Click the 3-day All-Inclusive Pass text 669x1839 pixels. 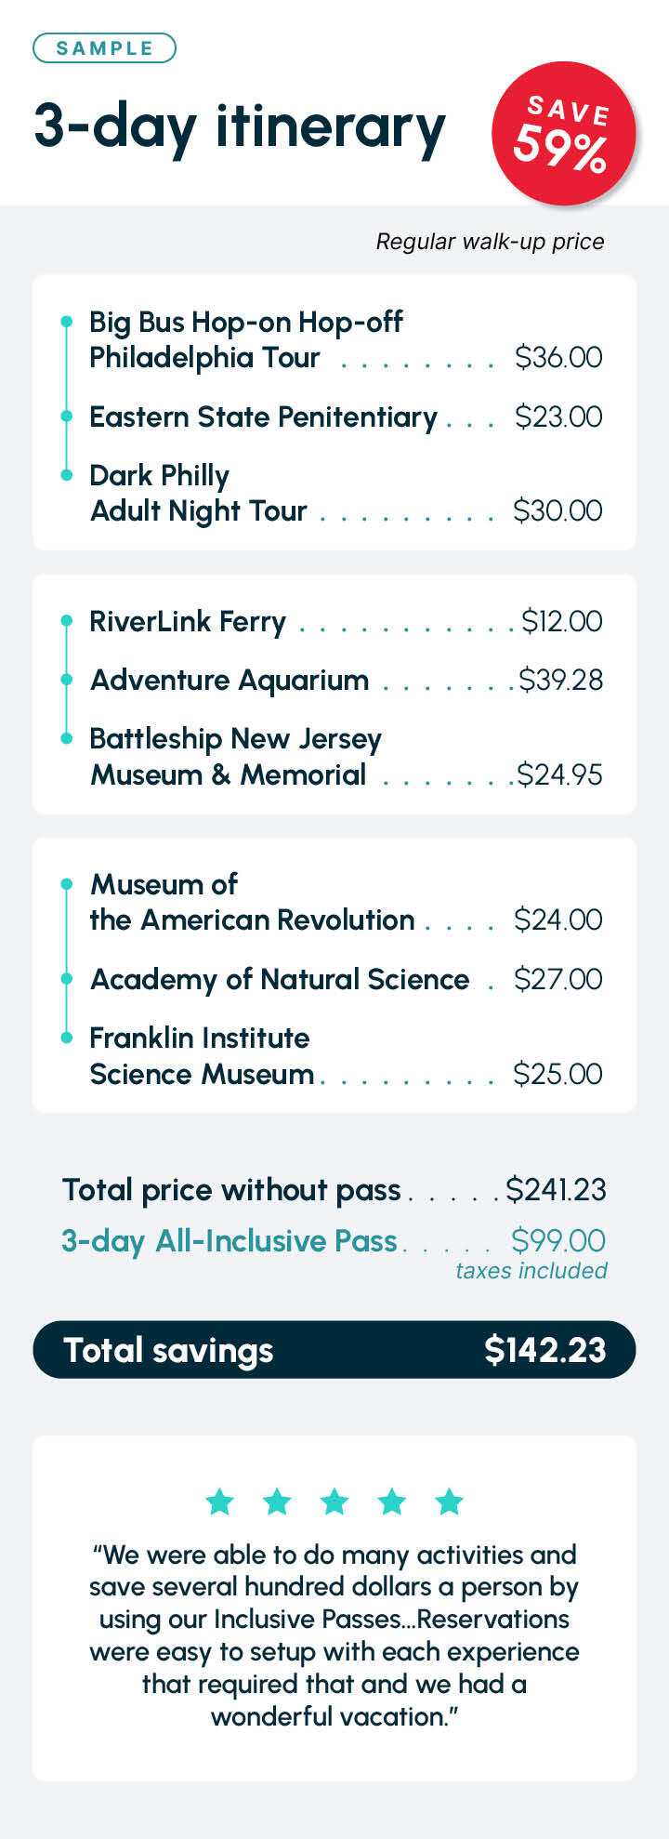pyautogui.click(x=230, y=1241)
